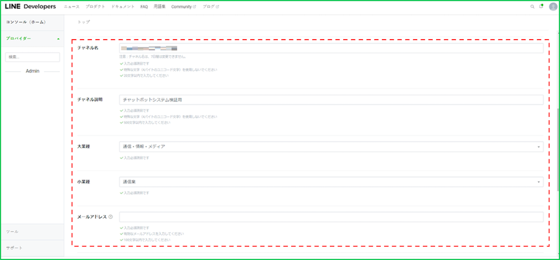The height and width of the screenshot is (260, 560).
Task: Open ドキュメント in the top navigation
Action: click(x=123, y=7)
